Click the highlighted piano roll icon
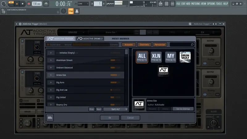Image resolution: width=247 pixels, height=139 pixels. (x=71, y=11)
